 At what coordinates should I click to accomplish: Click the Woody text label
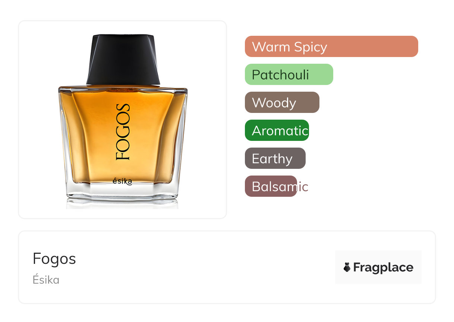[x=274, y=103]
